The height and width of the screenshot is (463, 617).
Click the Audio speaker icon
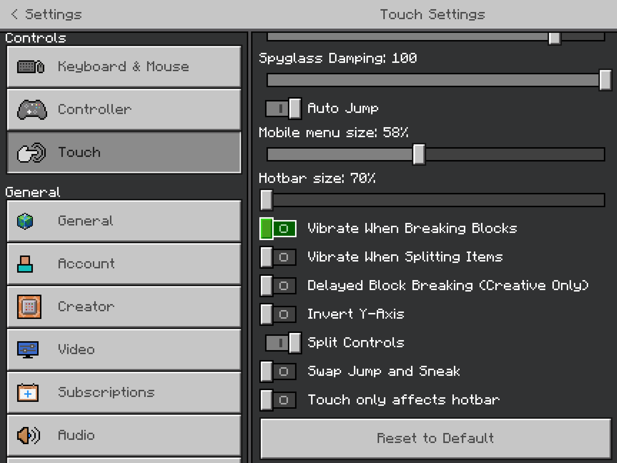(29, 435)
